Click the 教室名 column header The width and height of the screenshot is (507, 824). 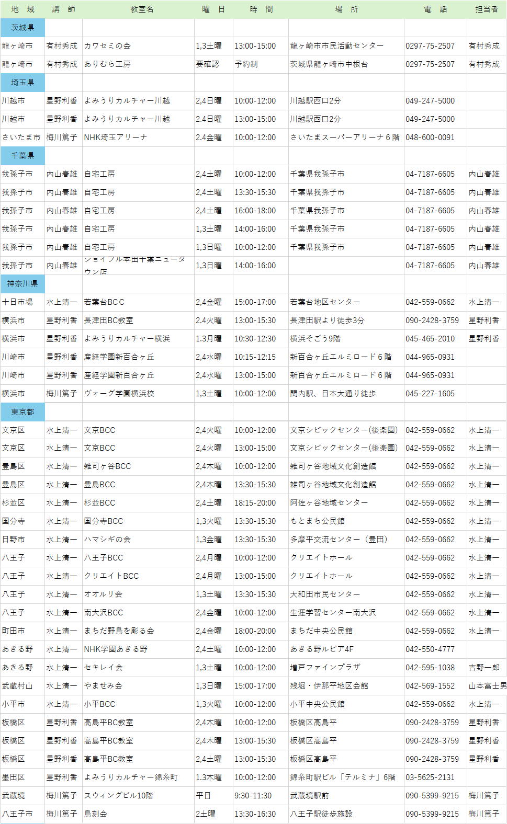coord(142,9)
